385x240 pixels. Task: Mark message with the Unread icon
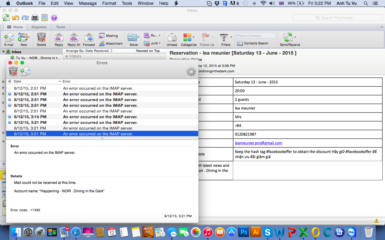point(172,37)
